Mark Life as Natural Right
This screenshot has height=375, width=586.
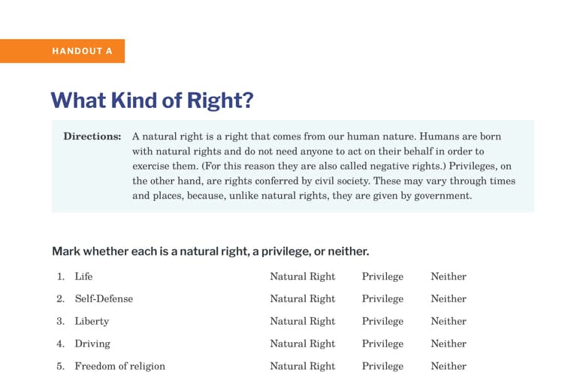[303, 277]
